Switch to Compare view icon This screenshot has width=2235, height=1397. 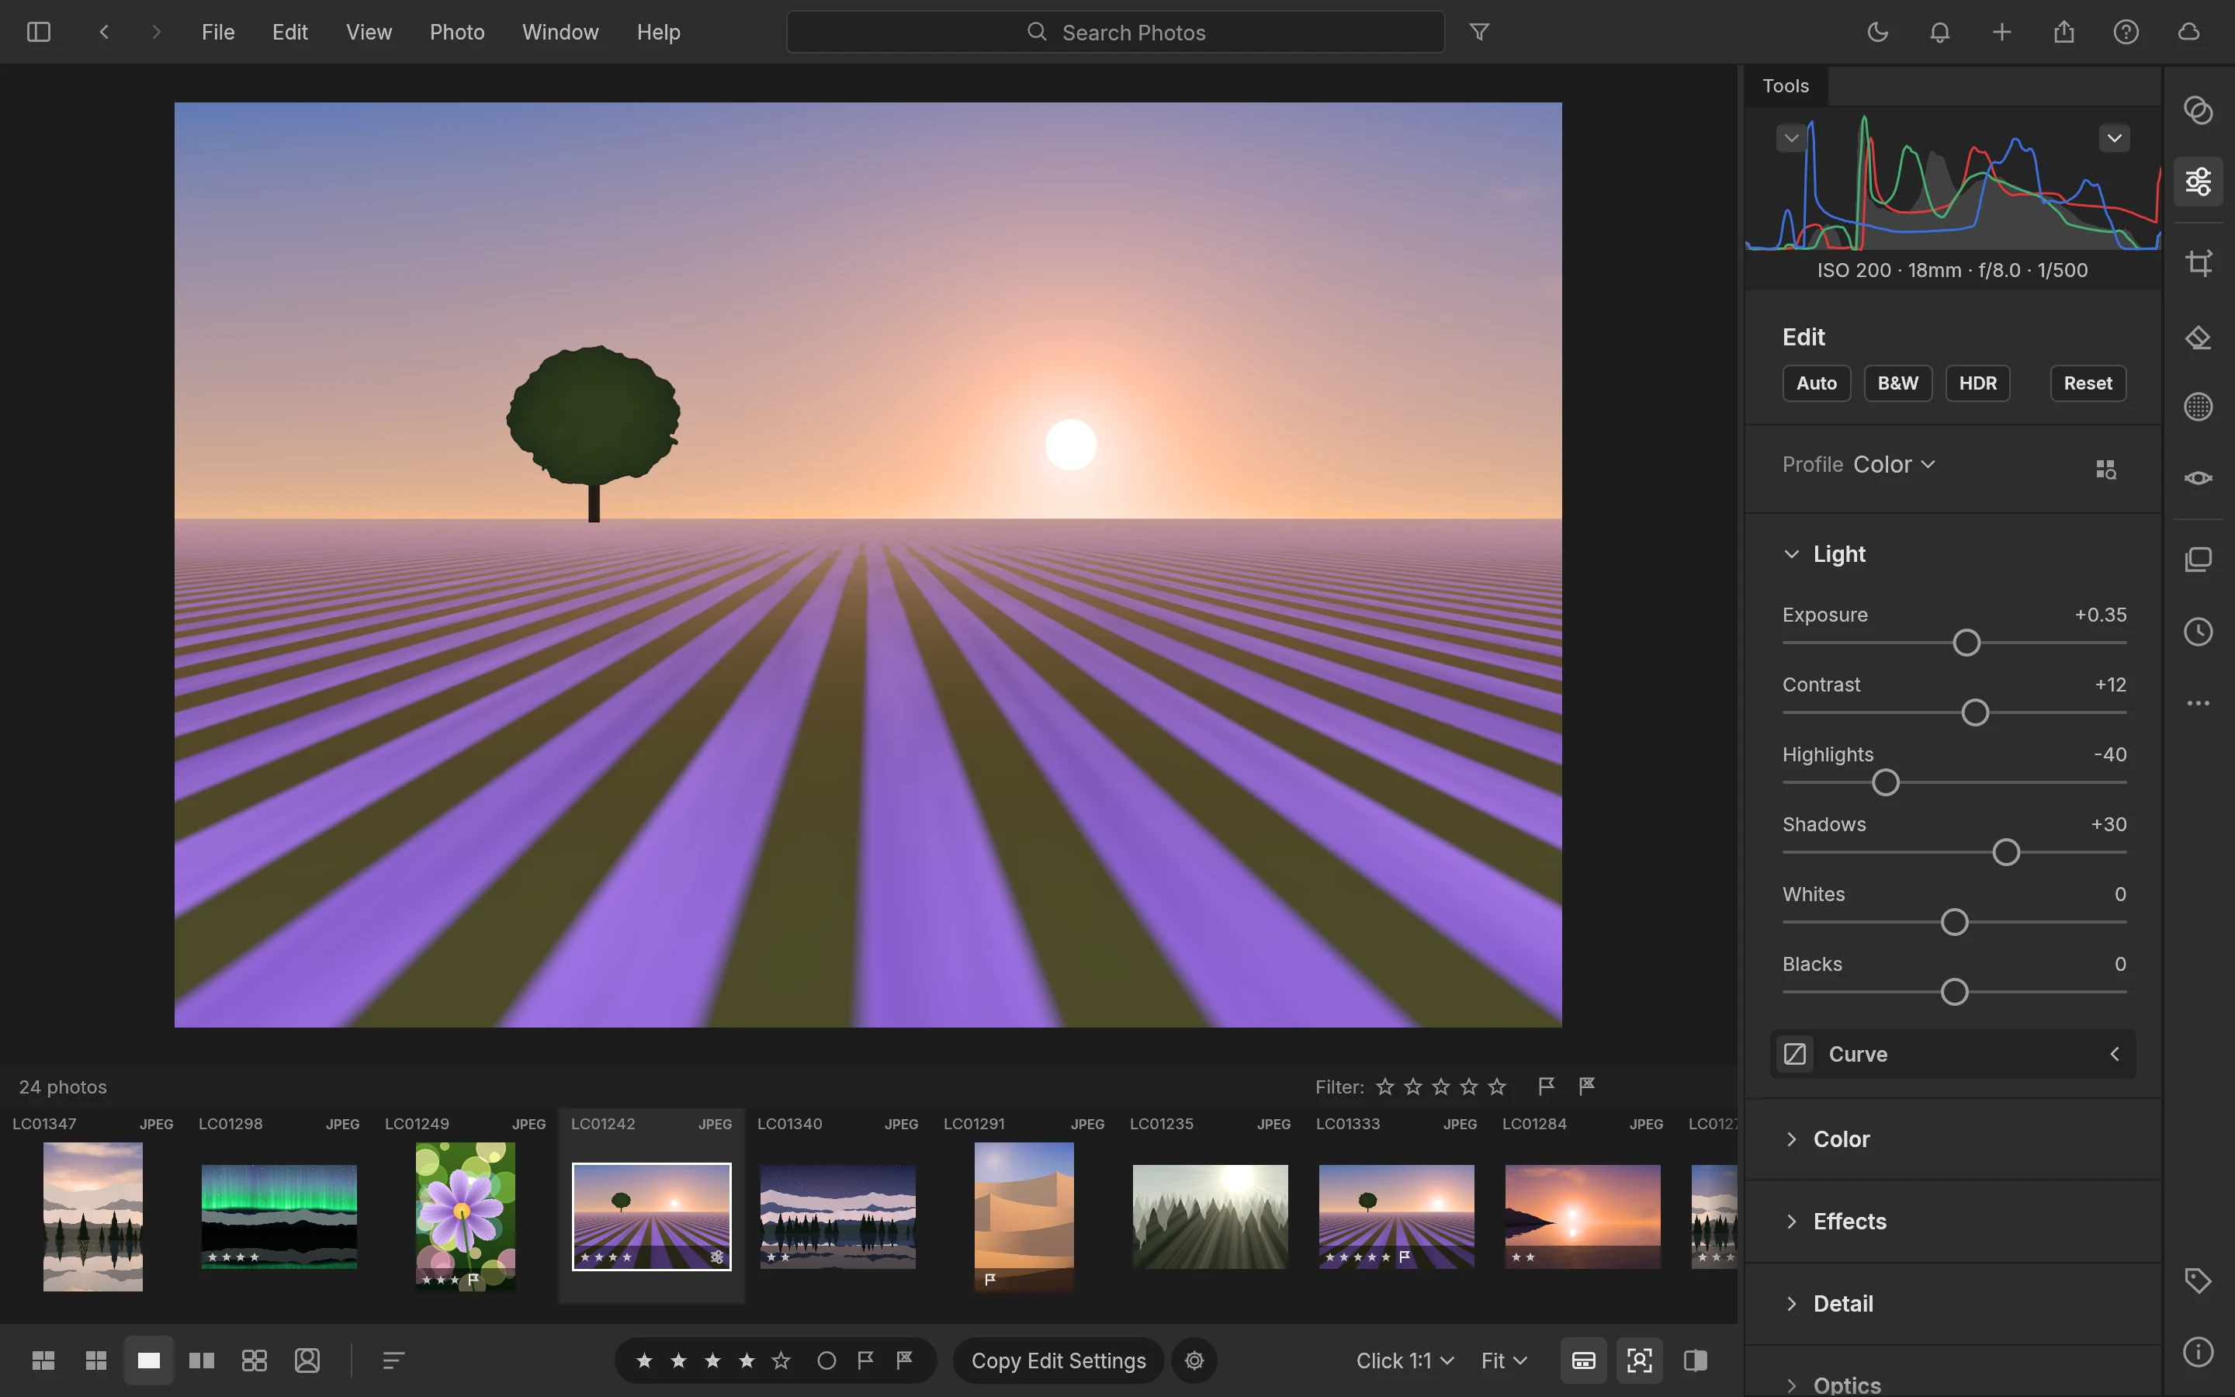click(x=201, y=1360)
